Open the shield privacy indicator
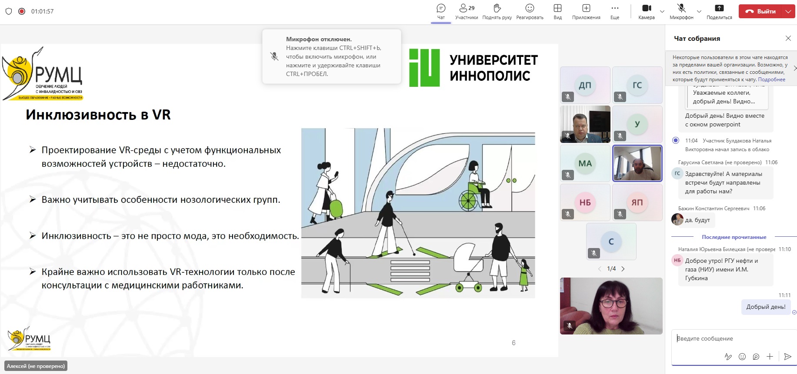Image resolution: width=797 pixels, height=374 pixels. point(9,11)
